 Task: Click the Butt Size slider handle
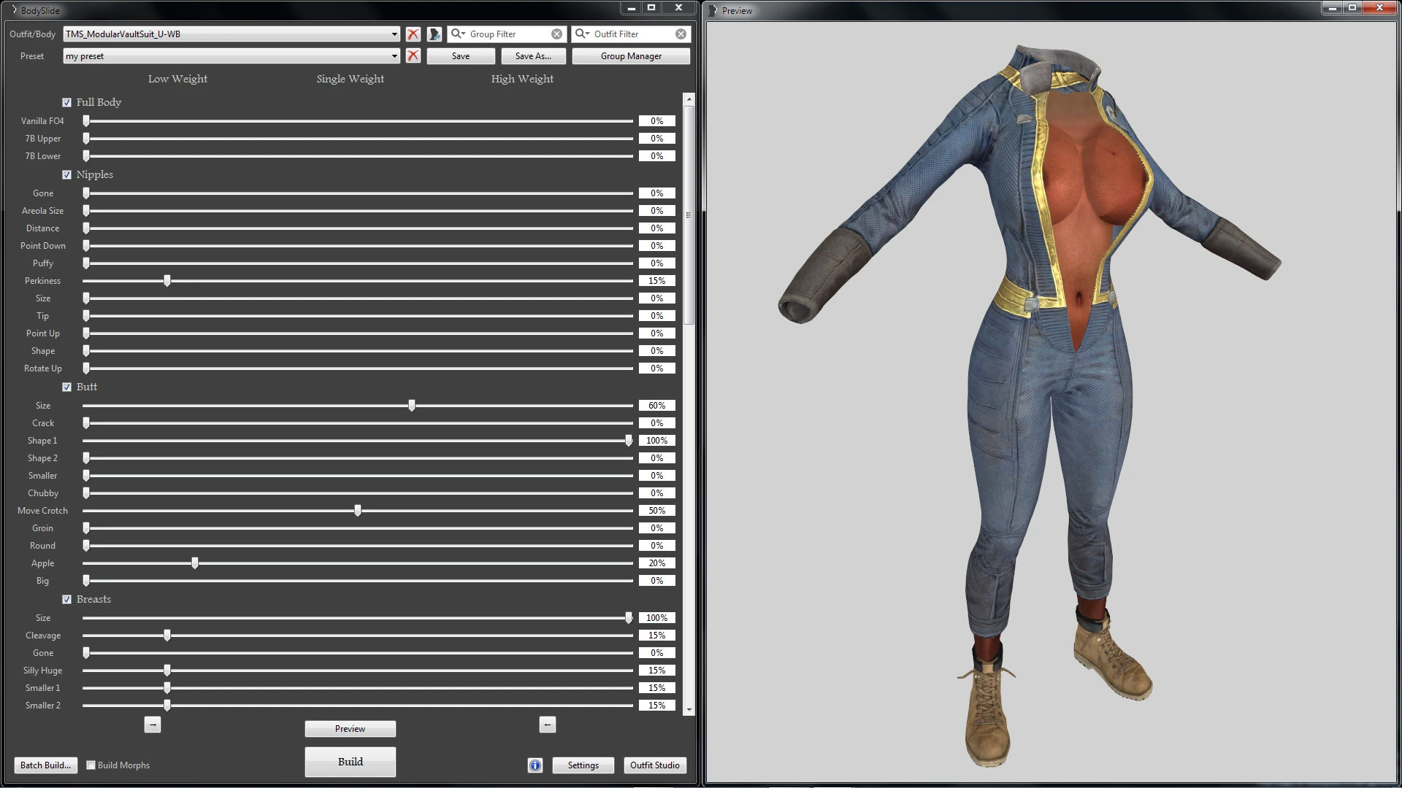pos(412,406)
